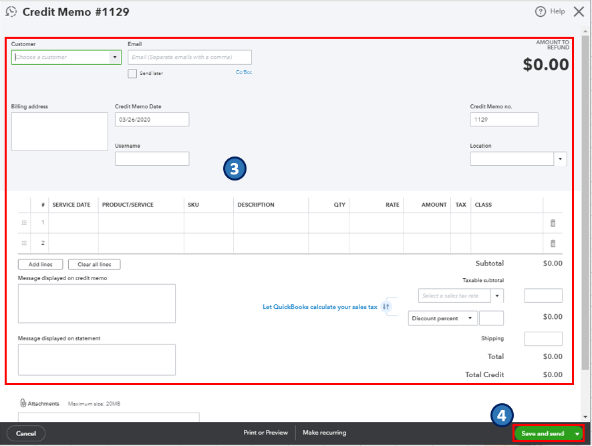Click the CLASS column header
592x446 pixels.
coord(483,205)
